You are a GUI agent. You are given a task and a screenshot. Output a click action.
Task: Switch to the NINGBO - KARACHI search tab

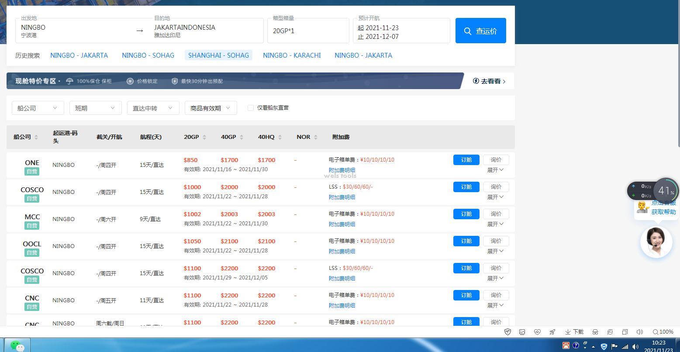point(292,55)
